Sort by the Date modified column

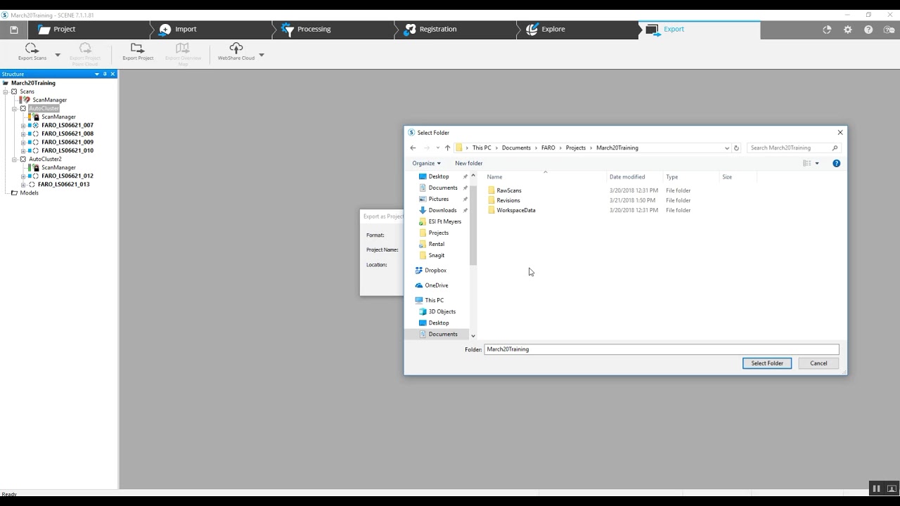[x=627, y=176]
